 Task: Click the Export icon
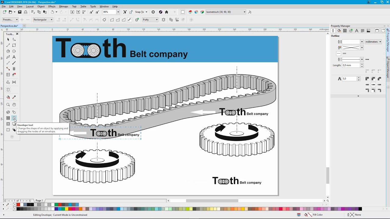click(x=78, y=12)
